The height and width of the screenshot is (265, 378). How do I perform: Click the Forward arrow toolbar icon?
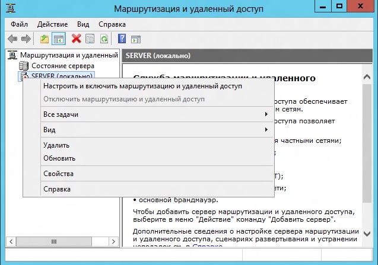coord(26,39)
